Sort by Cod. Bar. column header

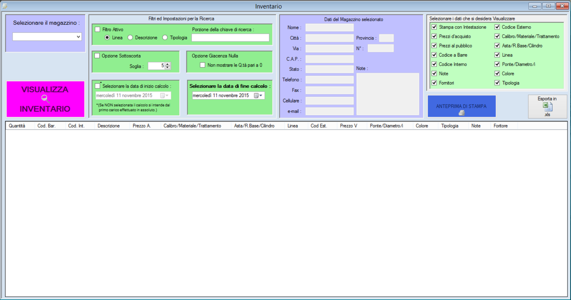pos(50,126)
